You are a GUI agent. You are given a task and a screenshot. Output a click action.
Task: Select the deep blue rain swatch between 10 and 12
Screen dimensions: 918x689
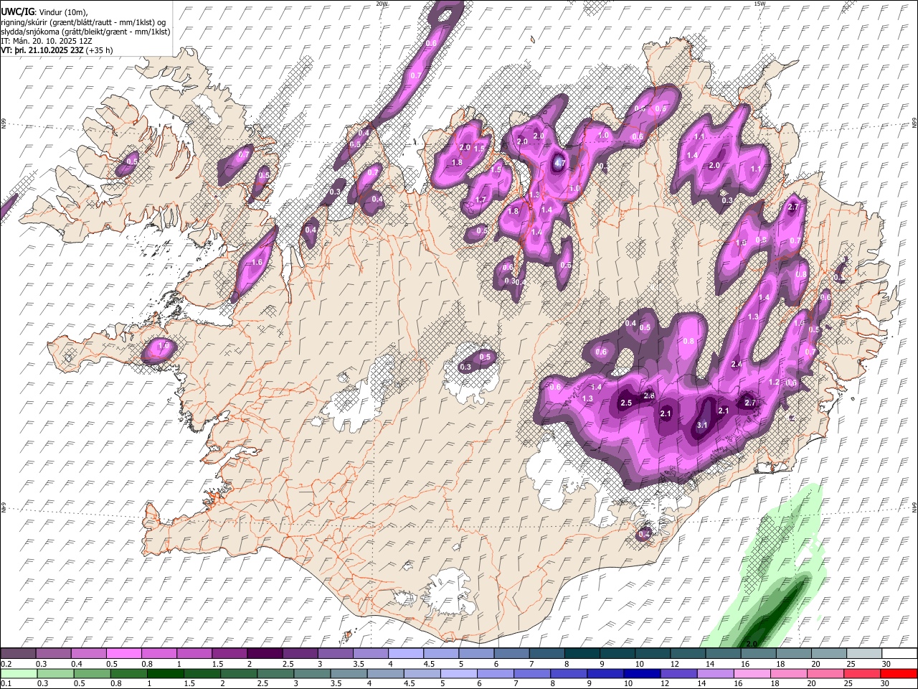click(x=642, y=673)
